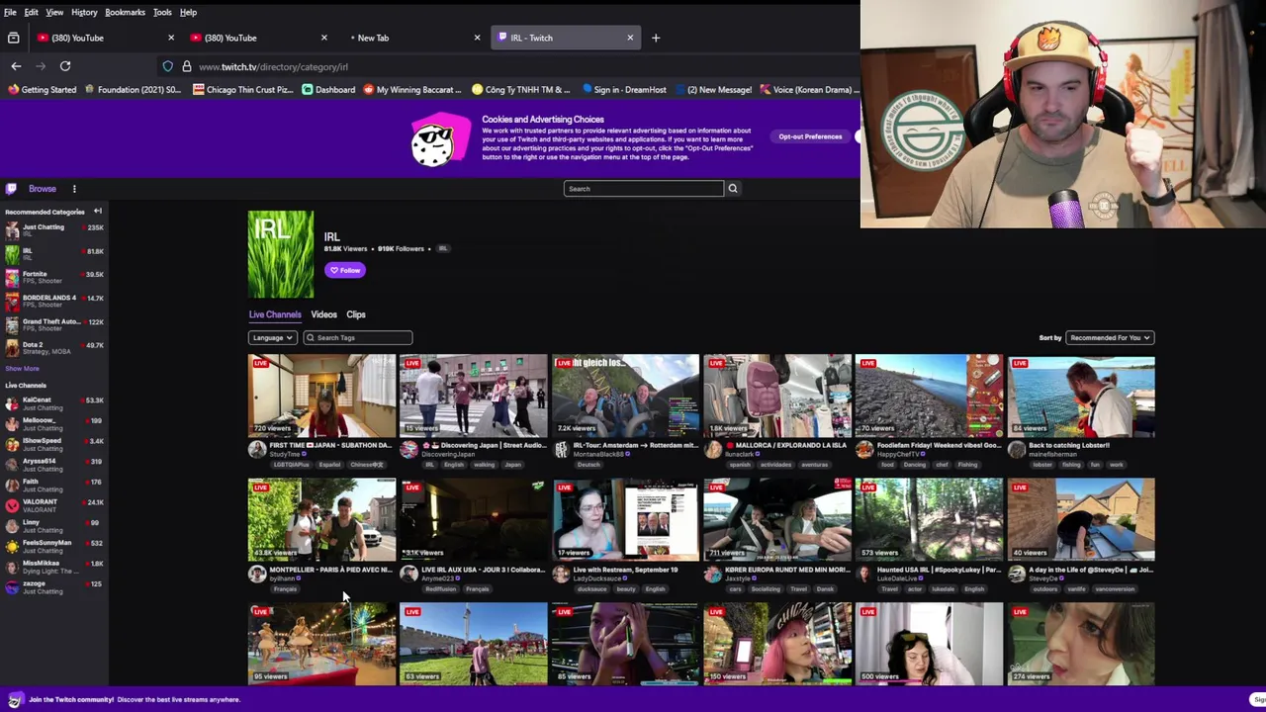Open the Bookmarks menu
This screenshot has height=712, width=1266.
click(125, 12)
